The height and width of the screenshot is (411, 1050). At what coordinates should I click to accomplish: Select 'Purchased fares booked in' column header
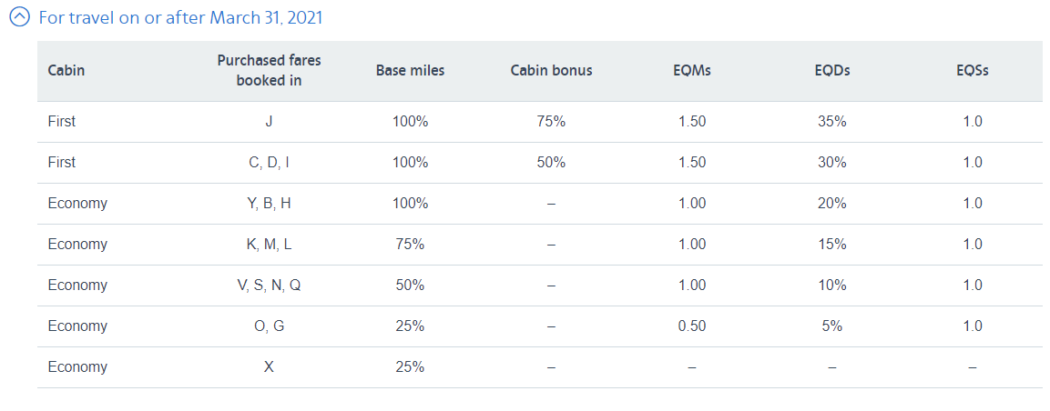point(269,70)
